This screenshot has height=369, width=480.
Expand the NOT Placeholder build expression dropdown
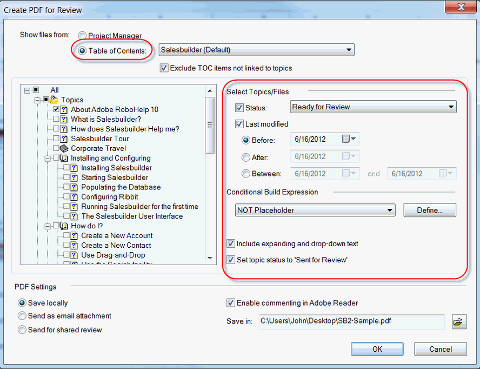tap(315, 210)
